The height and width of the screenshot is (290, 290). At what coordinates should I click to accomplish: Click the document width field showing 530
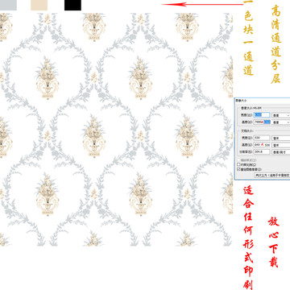click(x=262, y=138)
